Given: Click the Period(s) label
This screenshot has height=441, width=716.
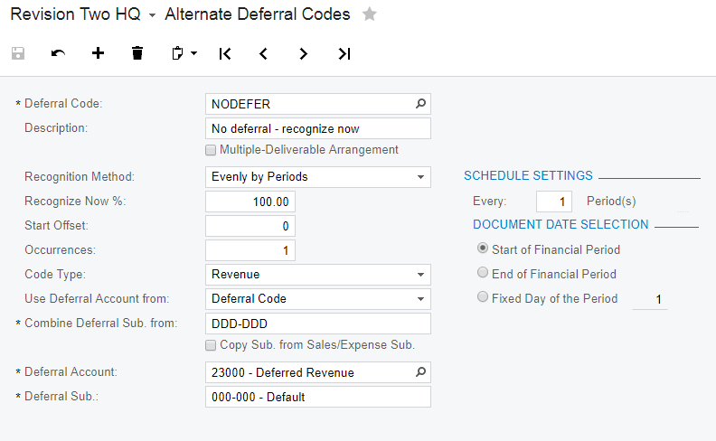Looking at the screenshot, I should point(611,202).
